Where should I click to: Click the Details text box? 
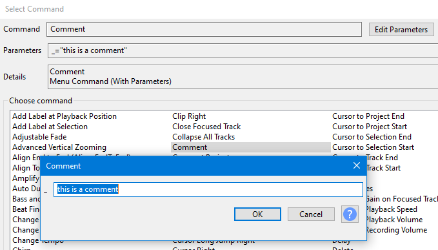(243, 77)
